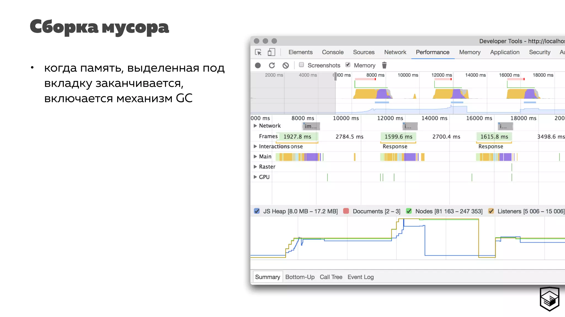Open the Call Tree tab

pyautogui.click(x=331, y=277)
